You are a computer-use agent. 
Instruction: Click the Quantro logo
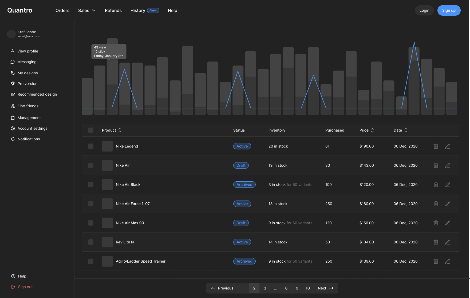point(20,10)
